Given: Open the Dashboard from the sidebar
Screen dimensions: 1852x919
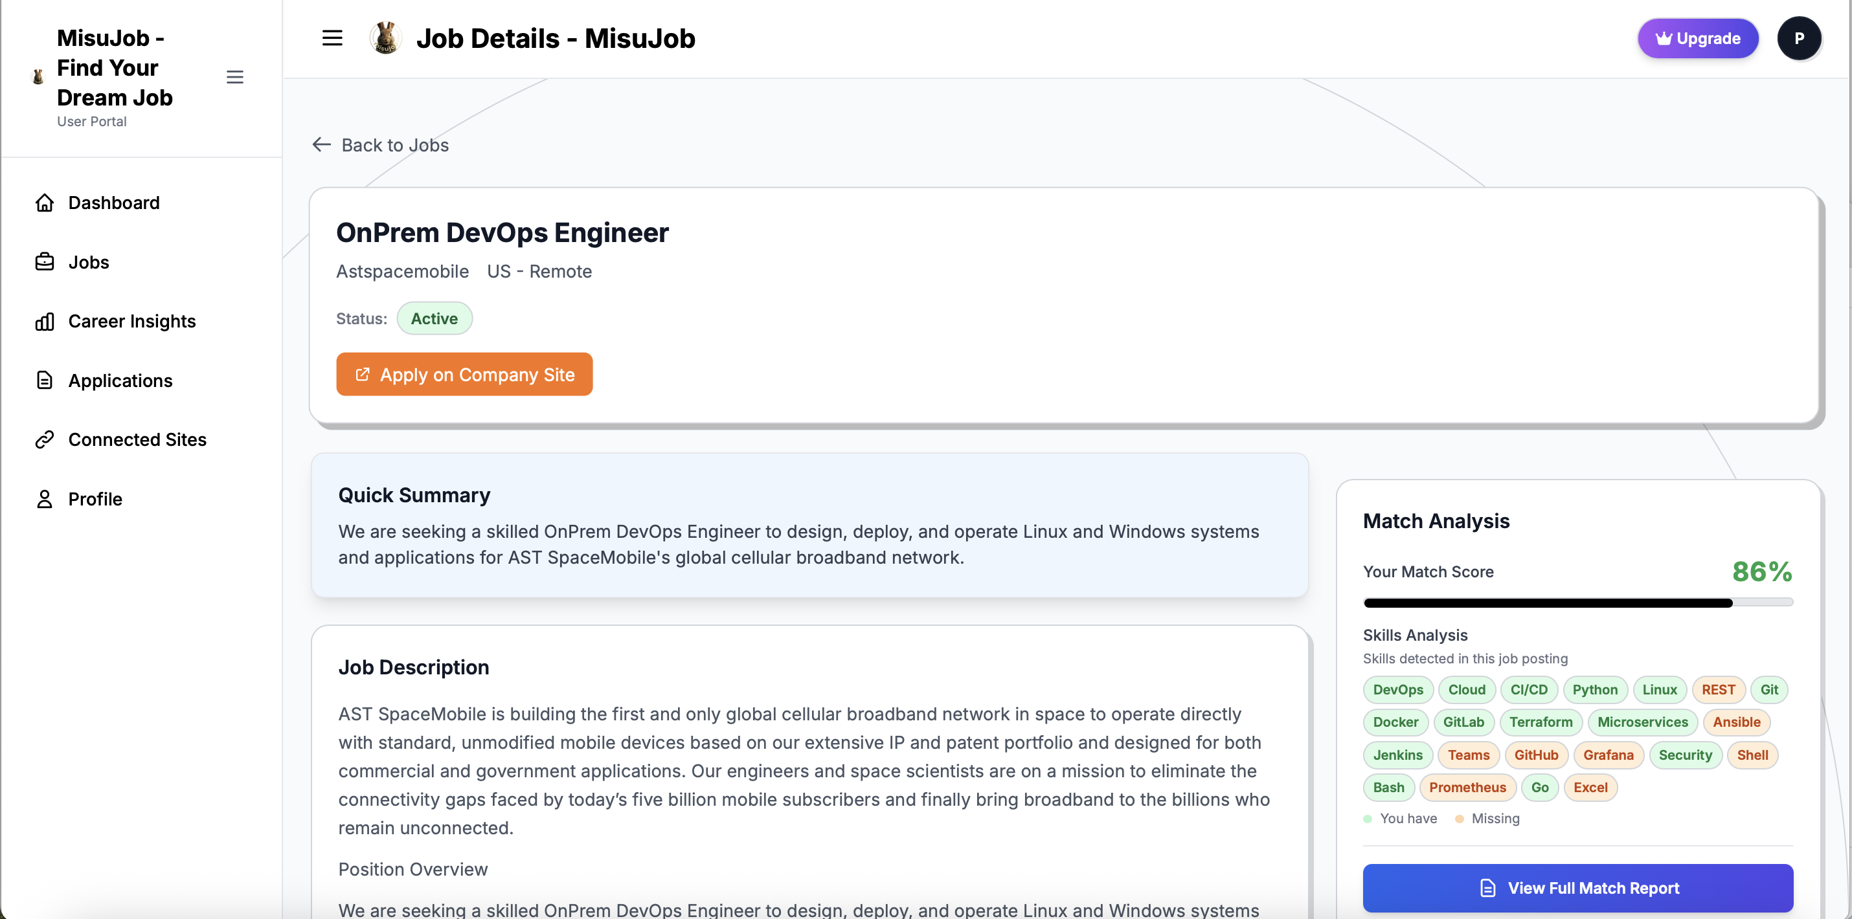Looking at the screenshot, I should click(113, 203).
